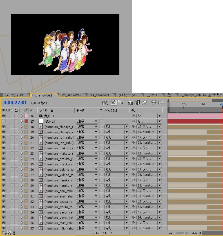Click the parent pick whip on layer 17
This screenshot has width=223, height=236.
point(133,121)
